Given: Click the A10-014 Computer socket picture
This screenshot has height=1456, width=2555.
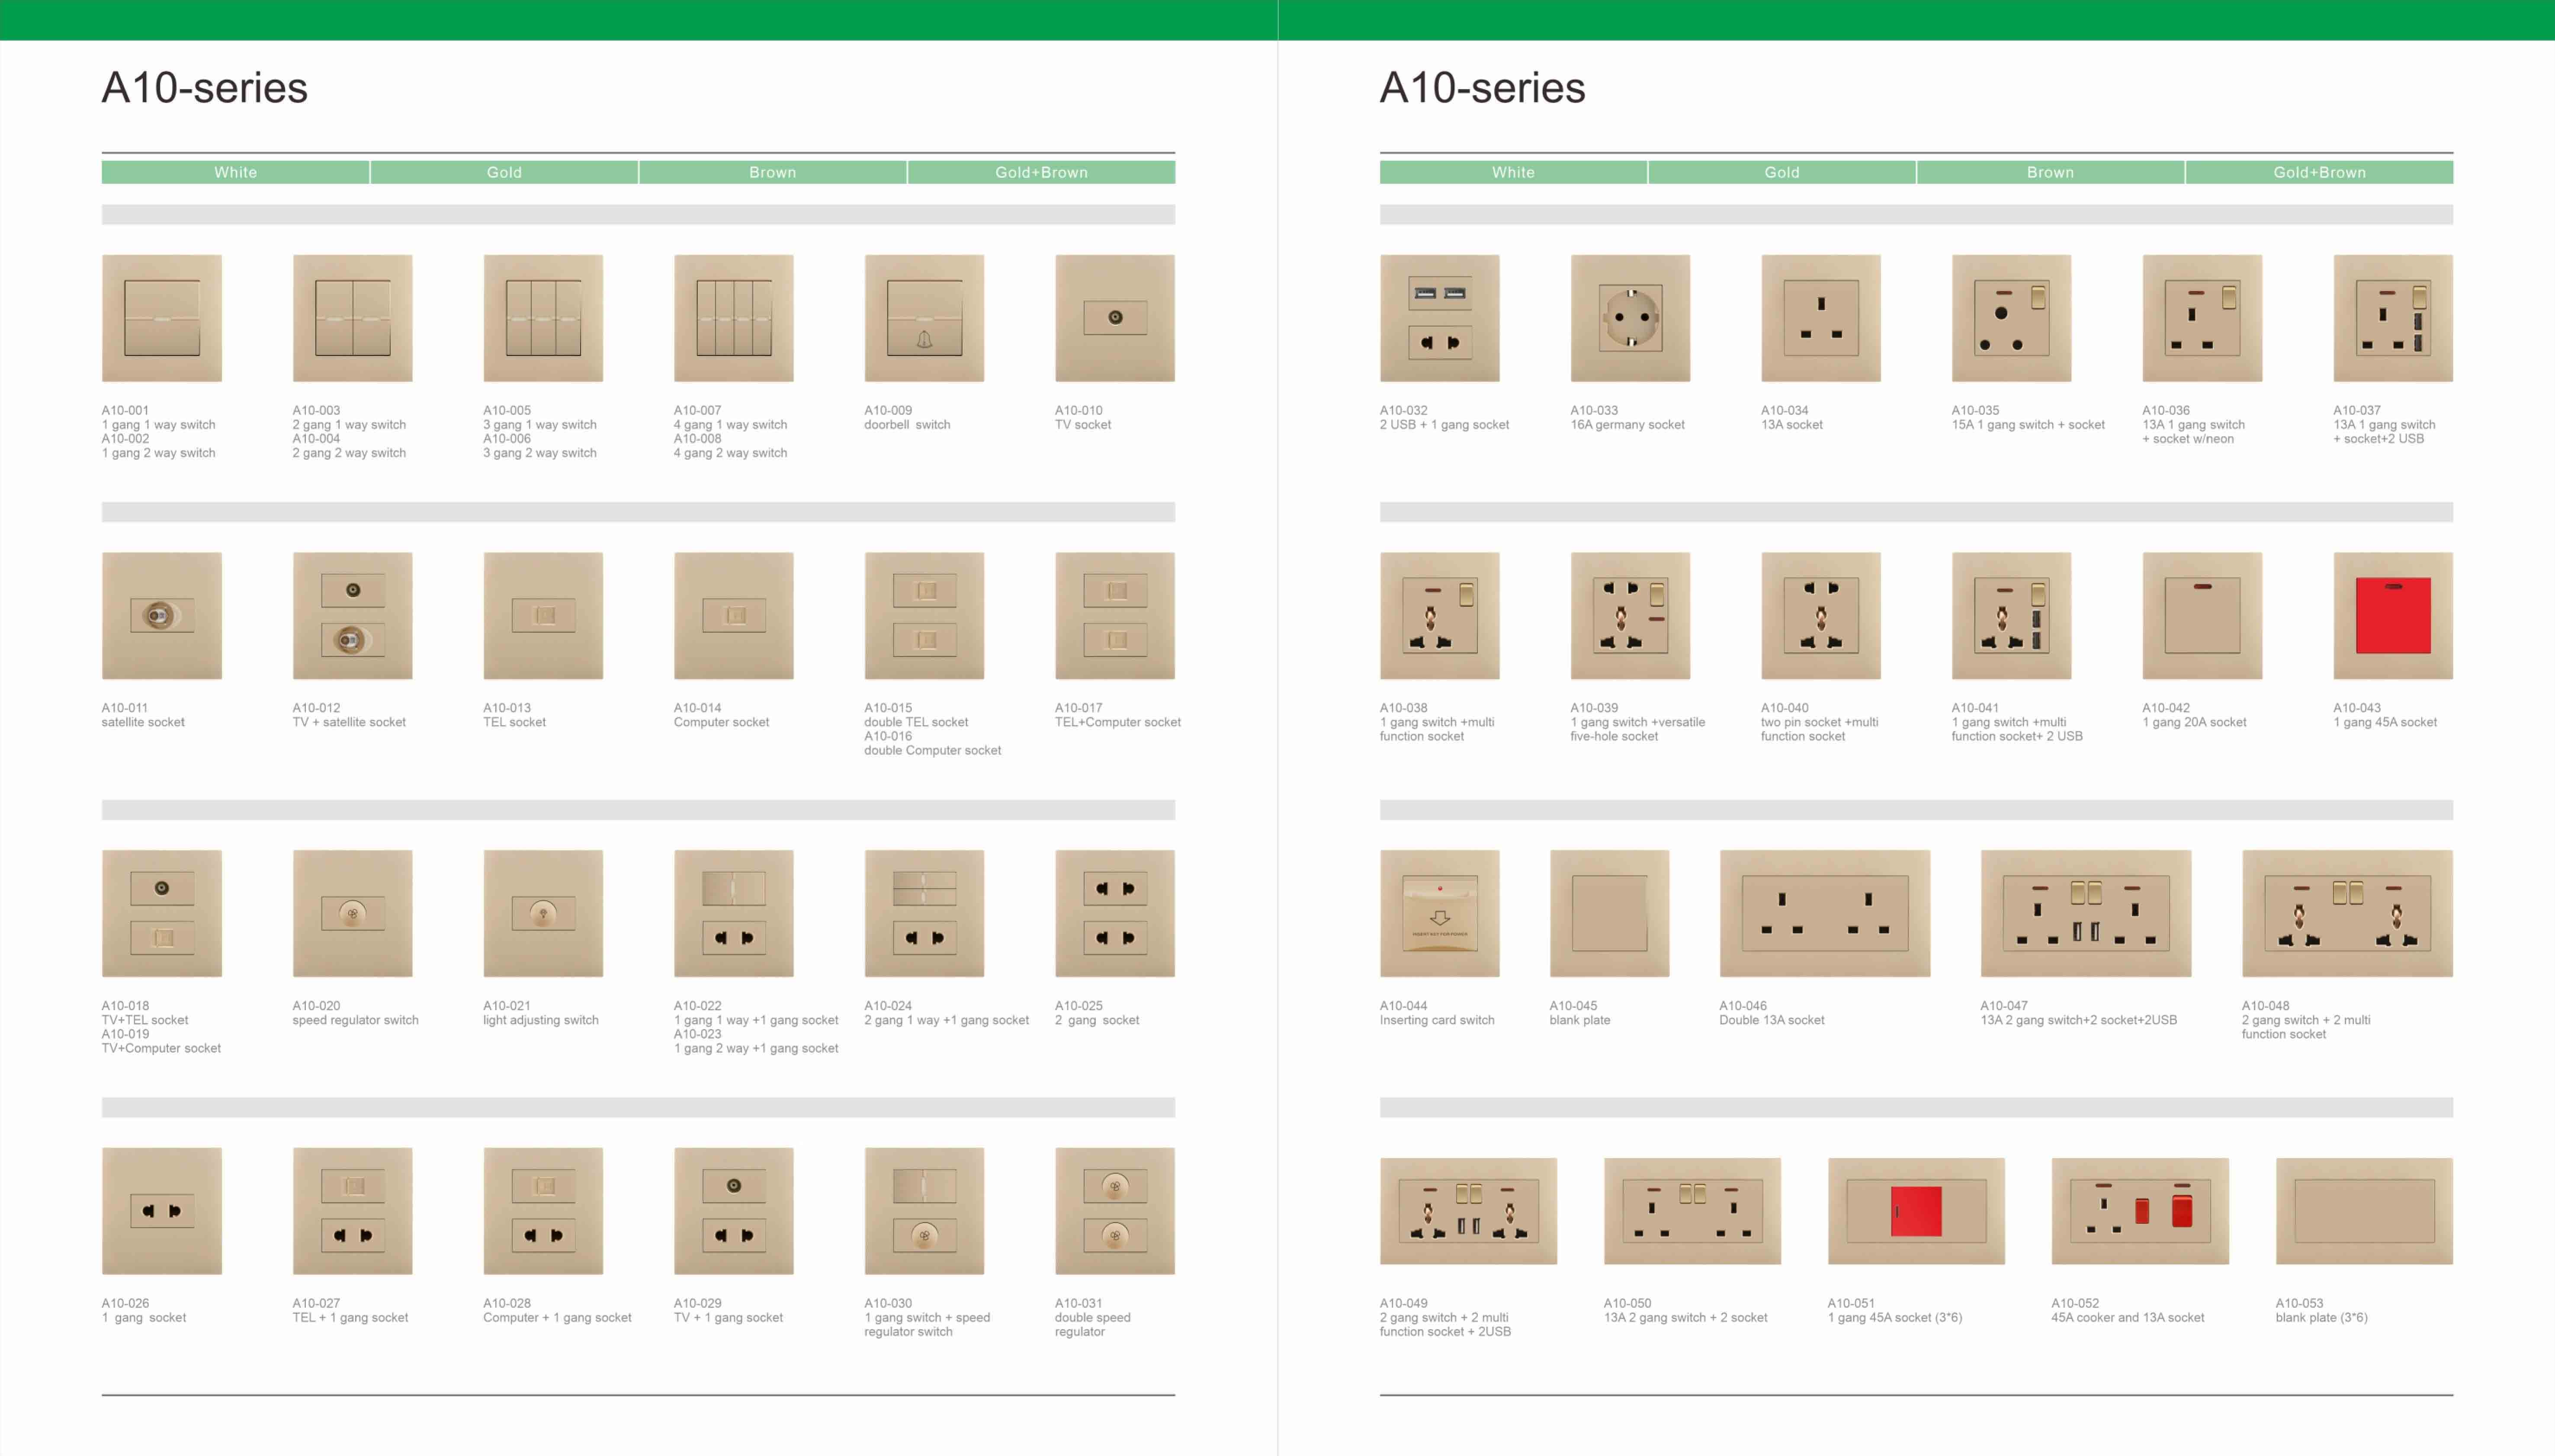Looking at the screenshot, I should pos(733,616).
